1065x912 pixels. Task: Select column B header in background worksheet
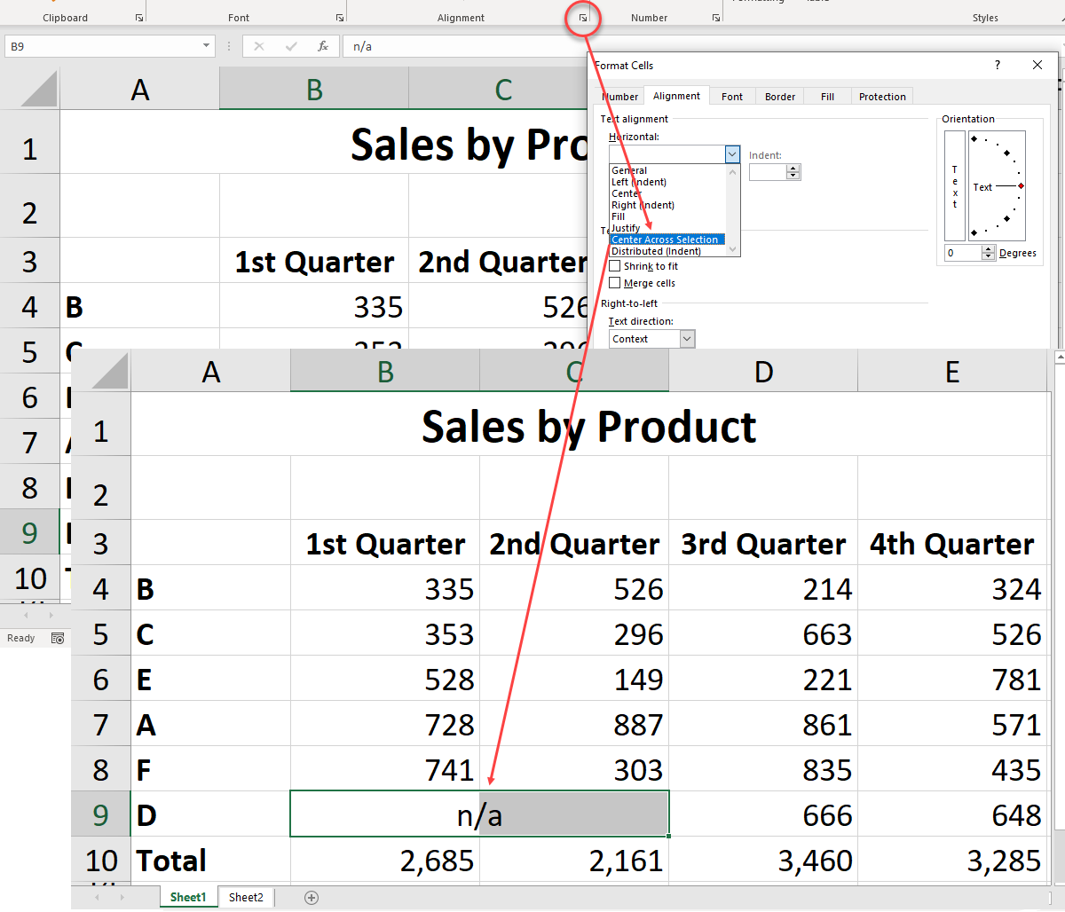click(314, 90)
